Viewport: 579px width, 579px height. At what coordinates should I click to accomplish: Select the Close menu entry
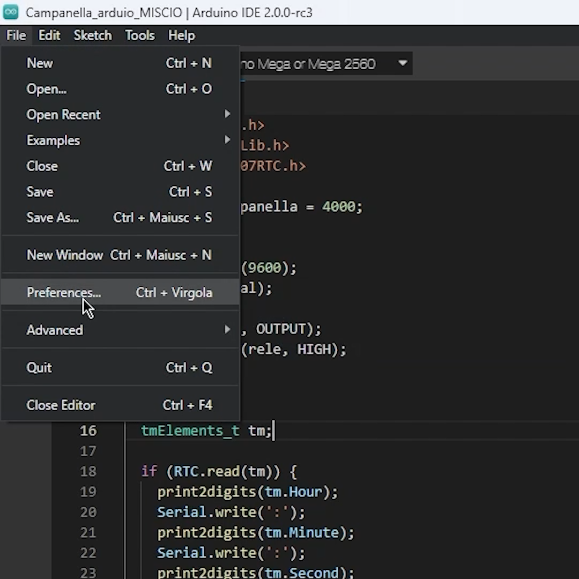click(120, 166)
